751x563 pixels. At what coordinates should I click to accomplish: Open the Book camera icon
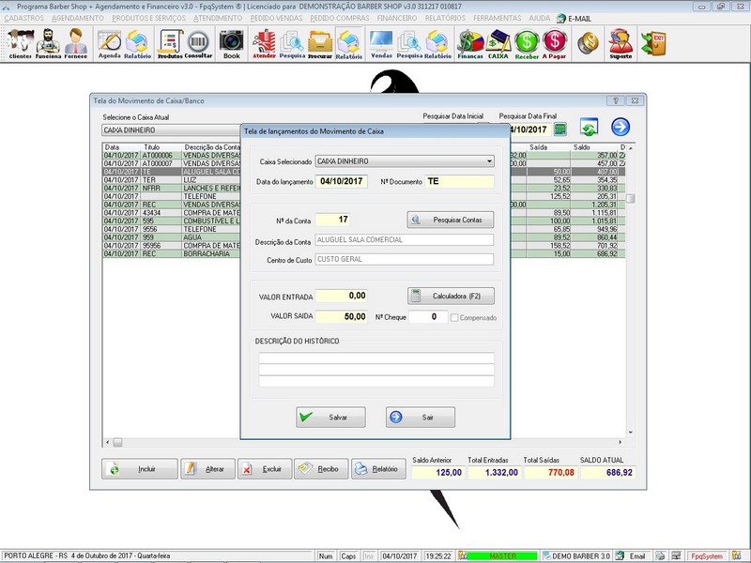point(231,43)
